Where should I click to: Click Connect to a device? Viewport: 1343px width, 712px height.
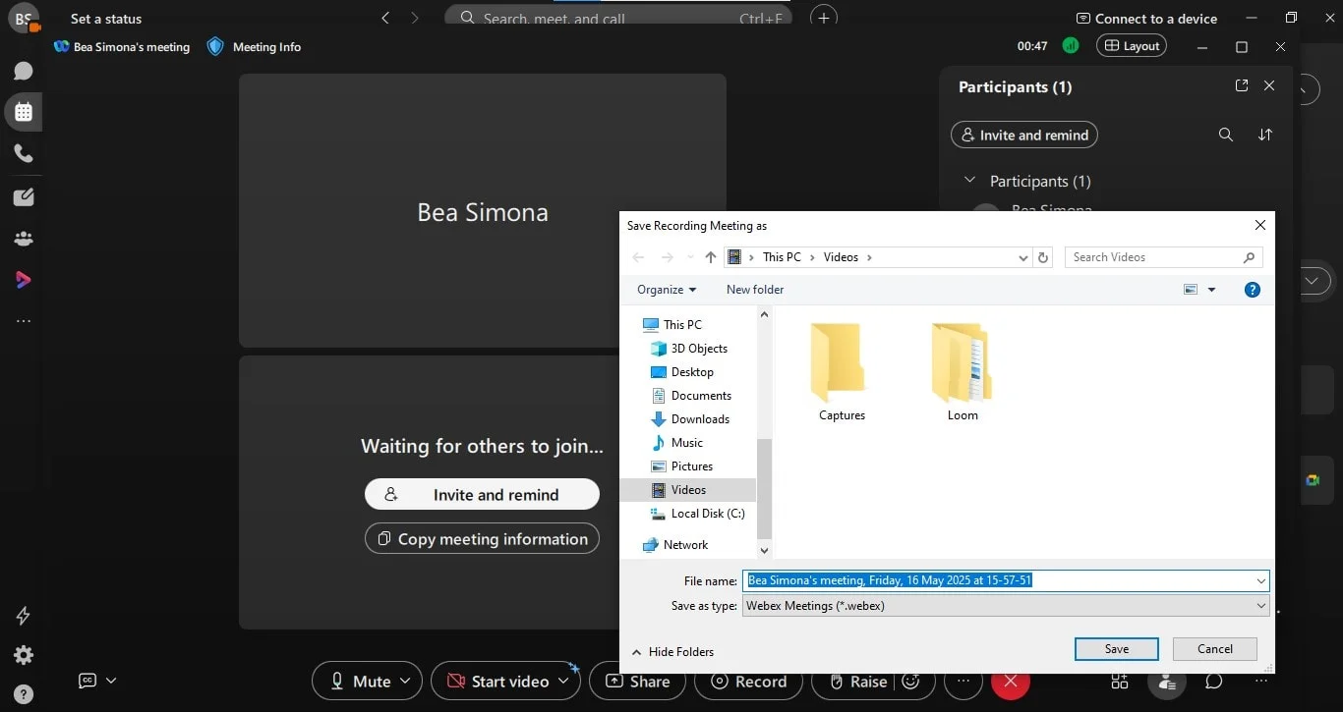[x=1146, y=19]
